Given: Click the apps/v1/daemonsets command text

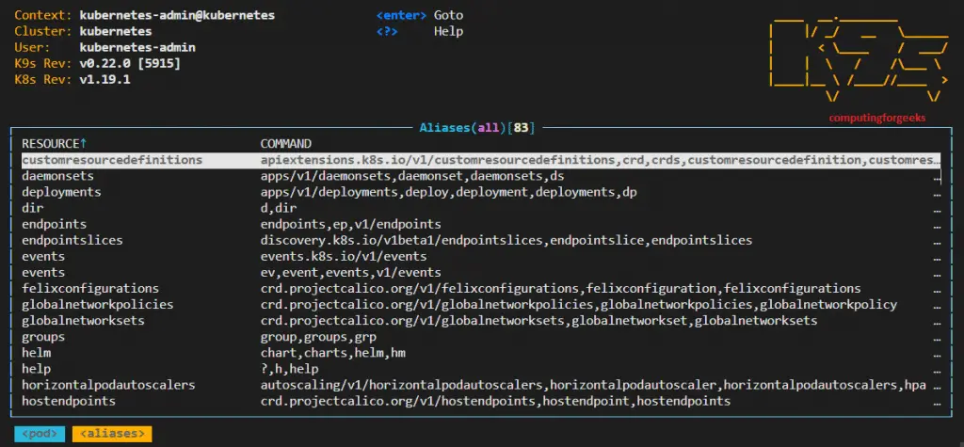Looking at the screenshot, I should tap(412, 176).
